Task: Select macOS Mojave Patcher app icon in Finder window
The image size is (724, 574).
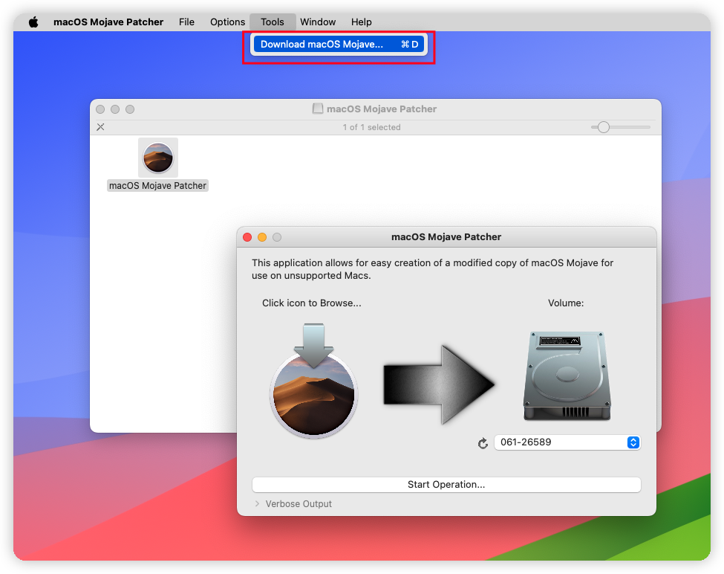Action: click(158, 158)
